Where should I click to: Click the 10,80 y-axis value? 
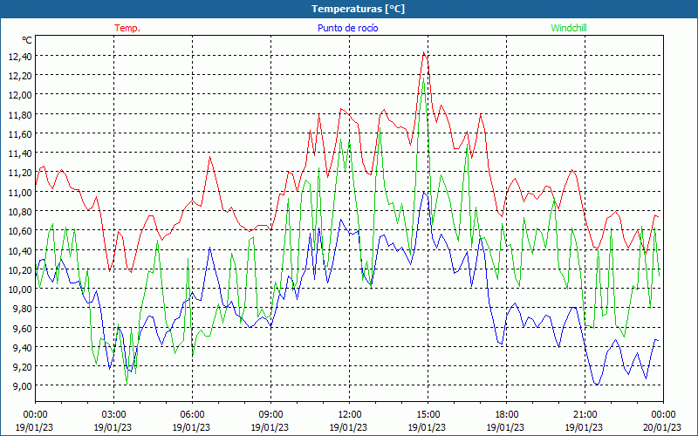pyautogui.click(x=20, y=211)
